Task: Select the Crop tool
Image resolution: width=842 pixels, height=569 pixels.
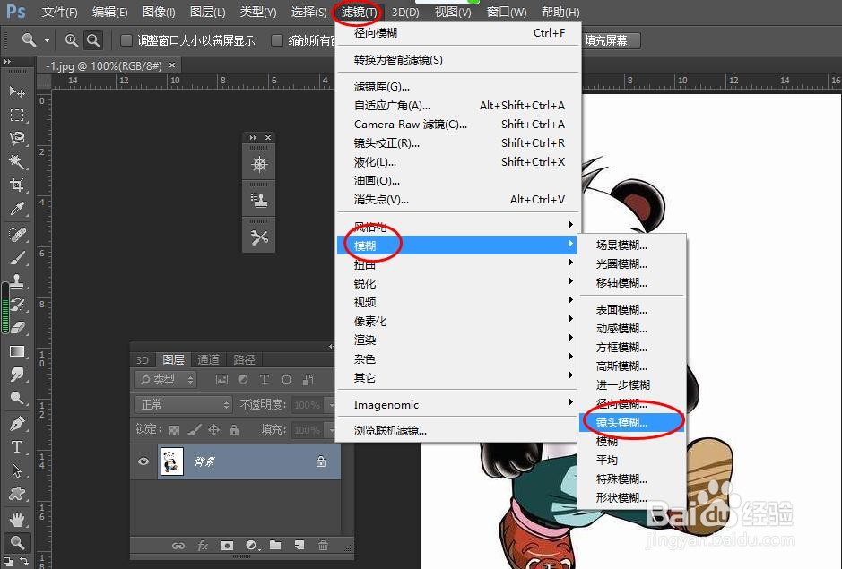Action: pos(17,185)
